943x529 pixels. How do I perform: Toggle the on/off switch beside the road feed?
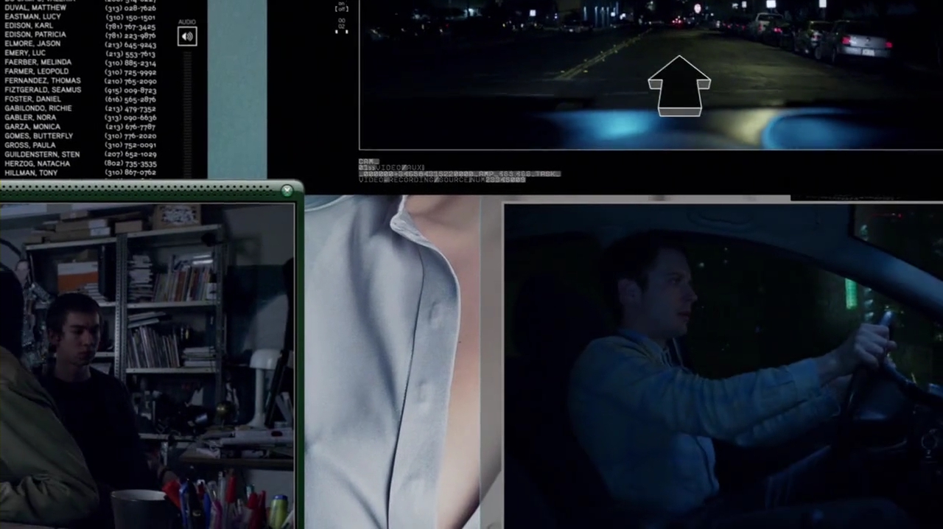coord(342,7)
